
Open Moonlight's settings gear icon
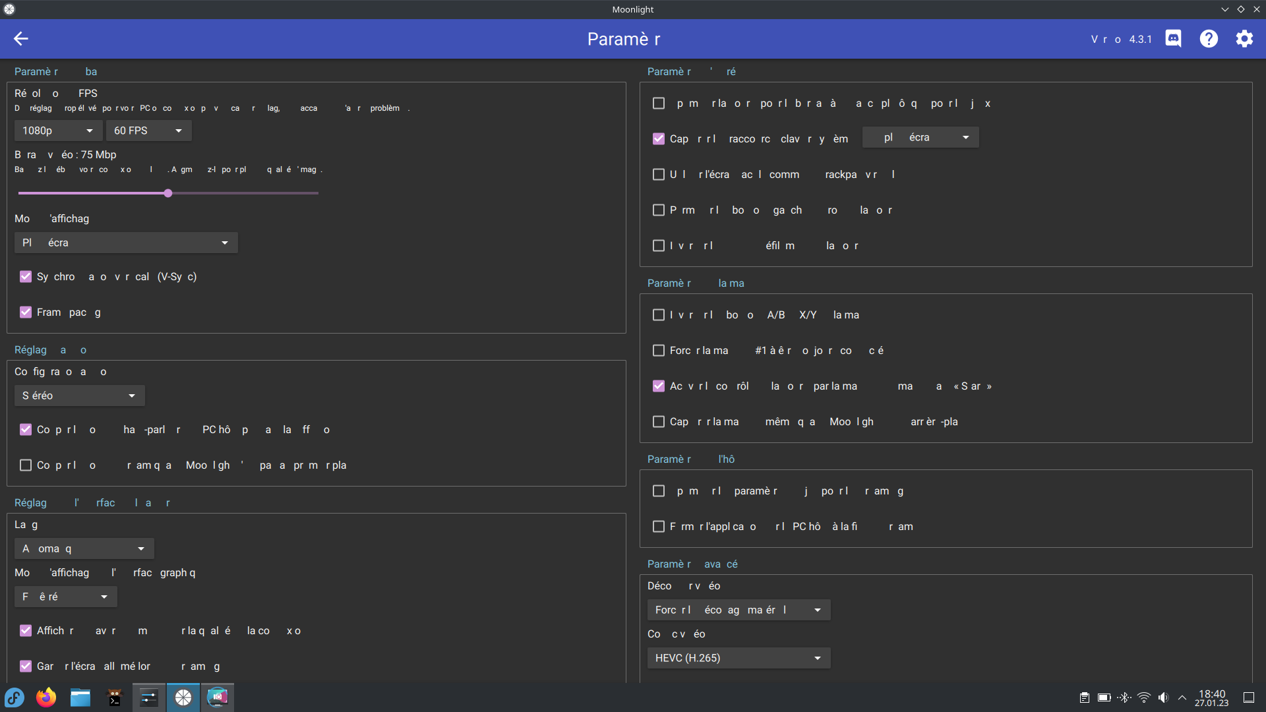tap(1244, 39)
